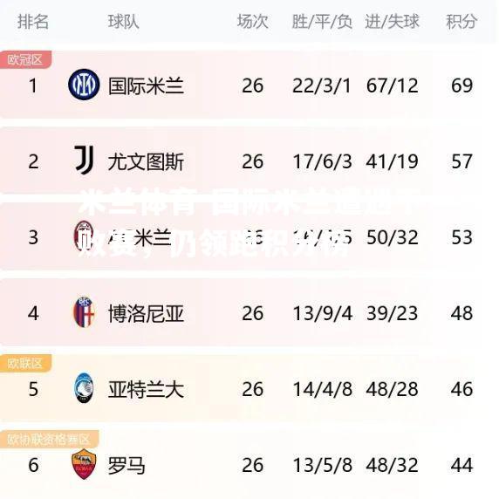Click the 欧联区 zone label
This screenshot has height=499, width=499.
pyautogui.click(x=25, y=363)
